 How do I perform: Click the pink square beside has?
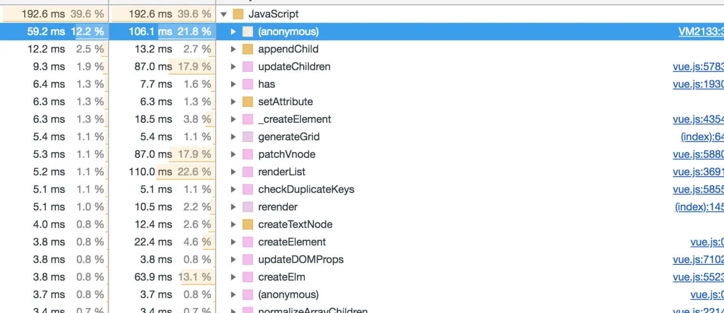tap(248, 84)
